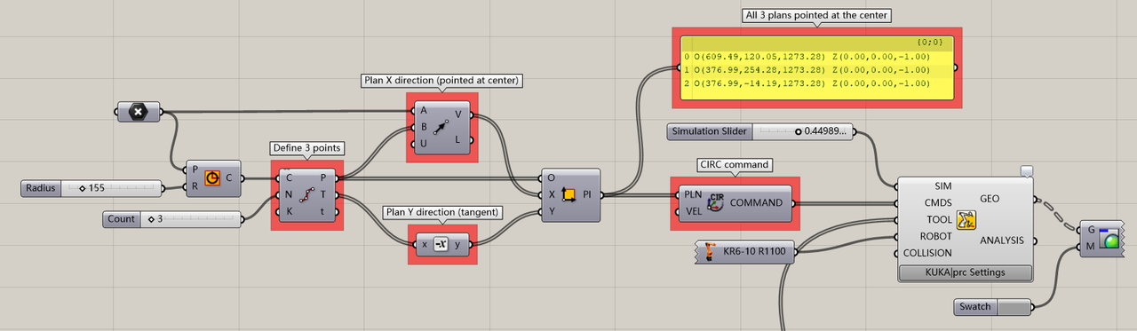
Task: Select the Vector 2Pt arrow icon
Action: [x=441, y=127]
